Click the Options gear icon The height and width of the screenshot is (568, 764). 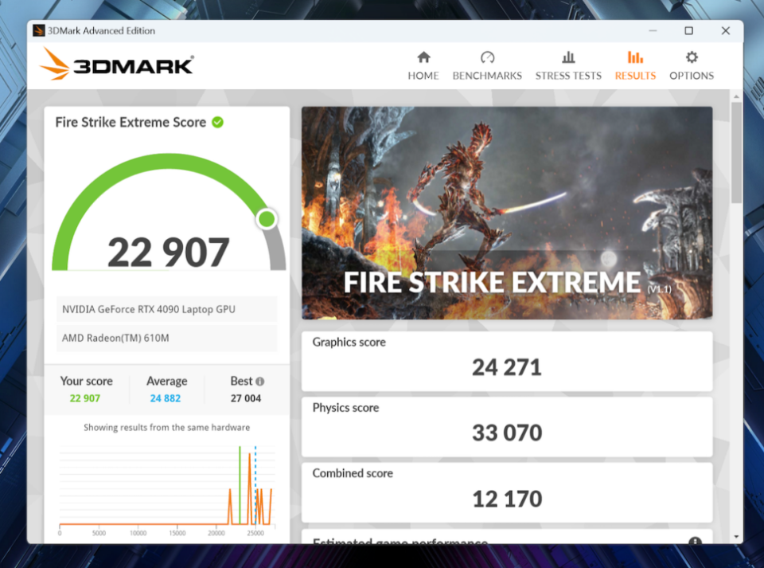pos(692,57)
